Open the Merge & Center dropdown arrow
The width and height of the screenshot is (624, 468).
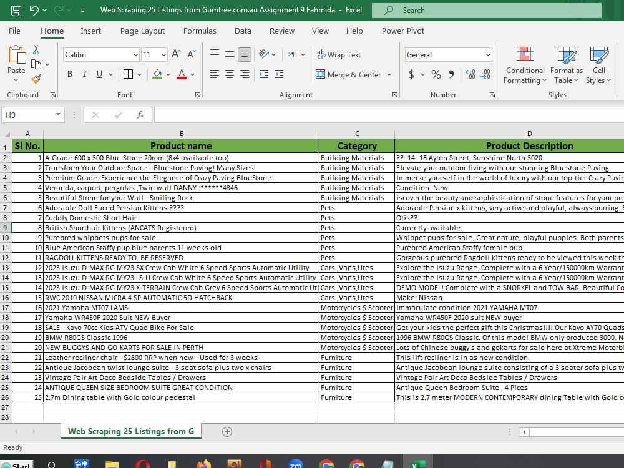389,74
